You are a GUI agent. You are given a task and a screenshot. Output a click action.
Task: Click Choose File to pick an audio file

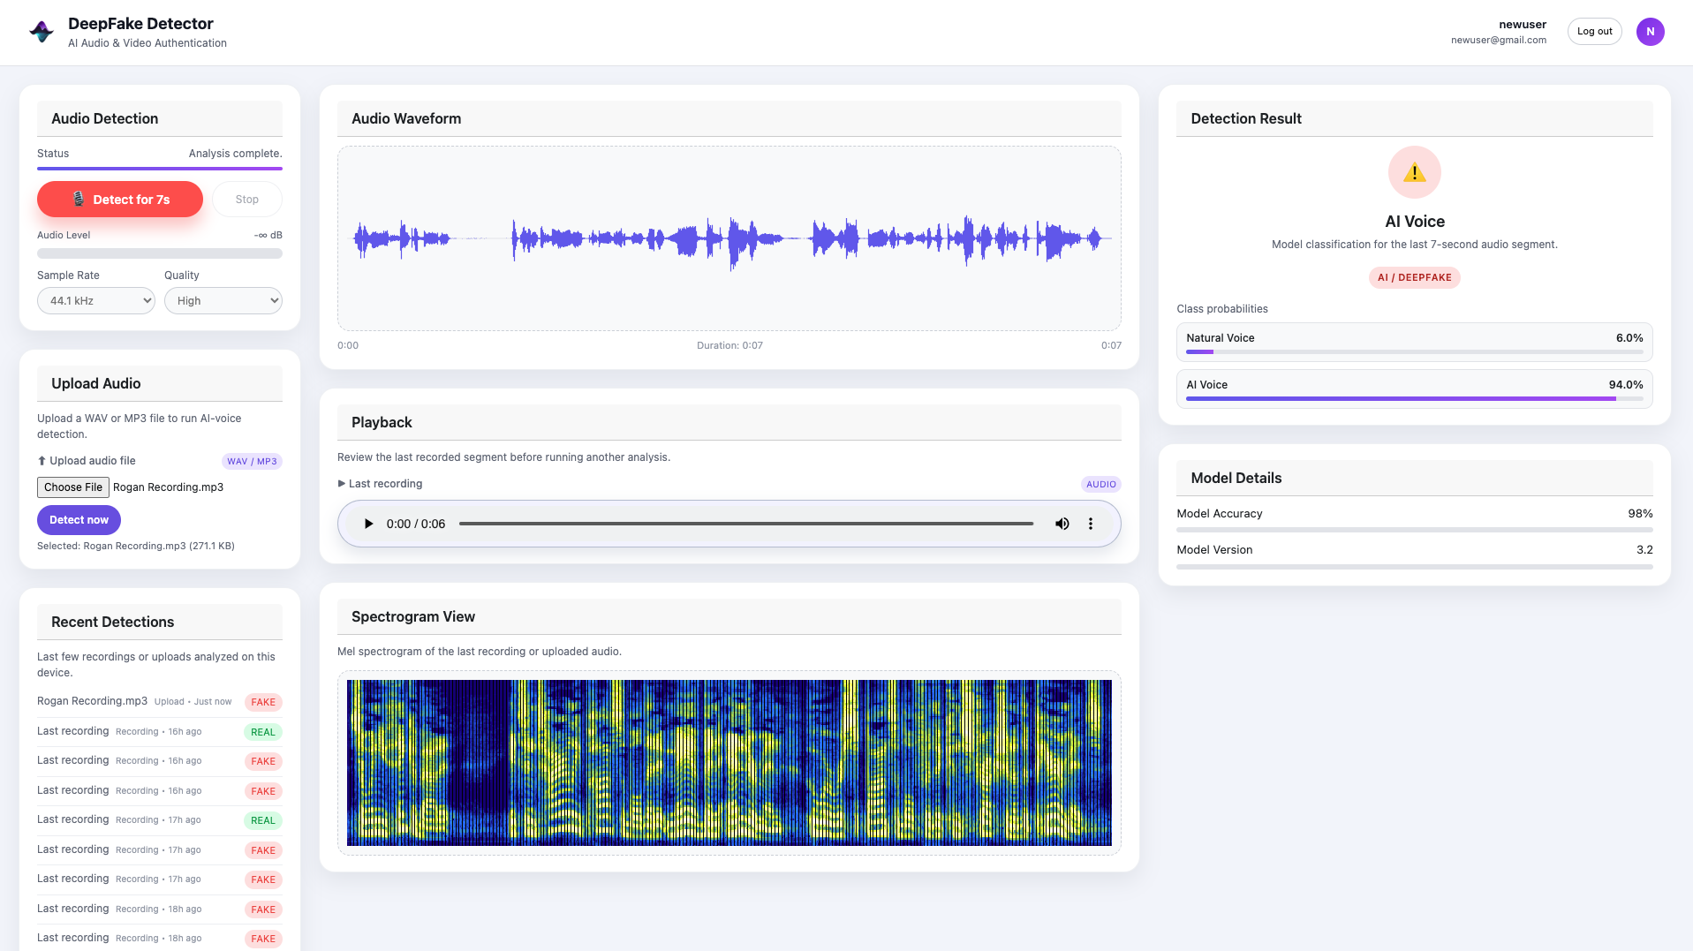(72, 487)
